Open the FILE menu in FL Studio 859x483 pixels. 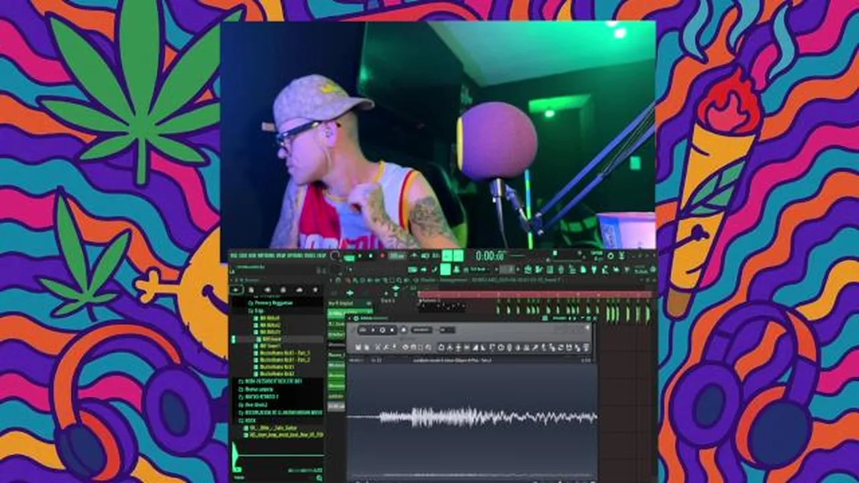click(234, 256)
